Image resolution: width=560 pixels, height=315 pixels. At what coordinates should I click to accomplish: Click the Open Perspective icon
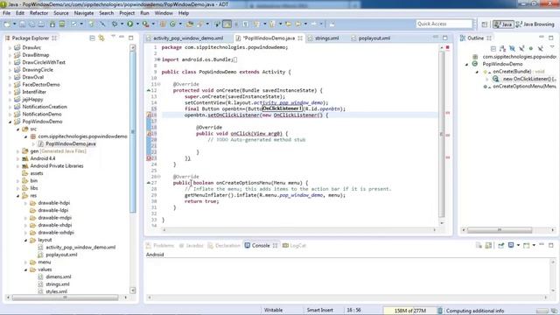[484, 24]
